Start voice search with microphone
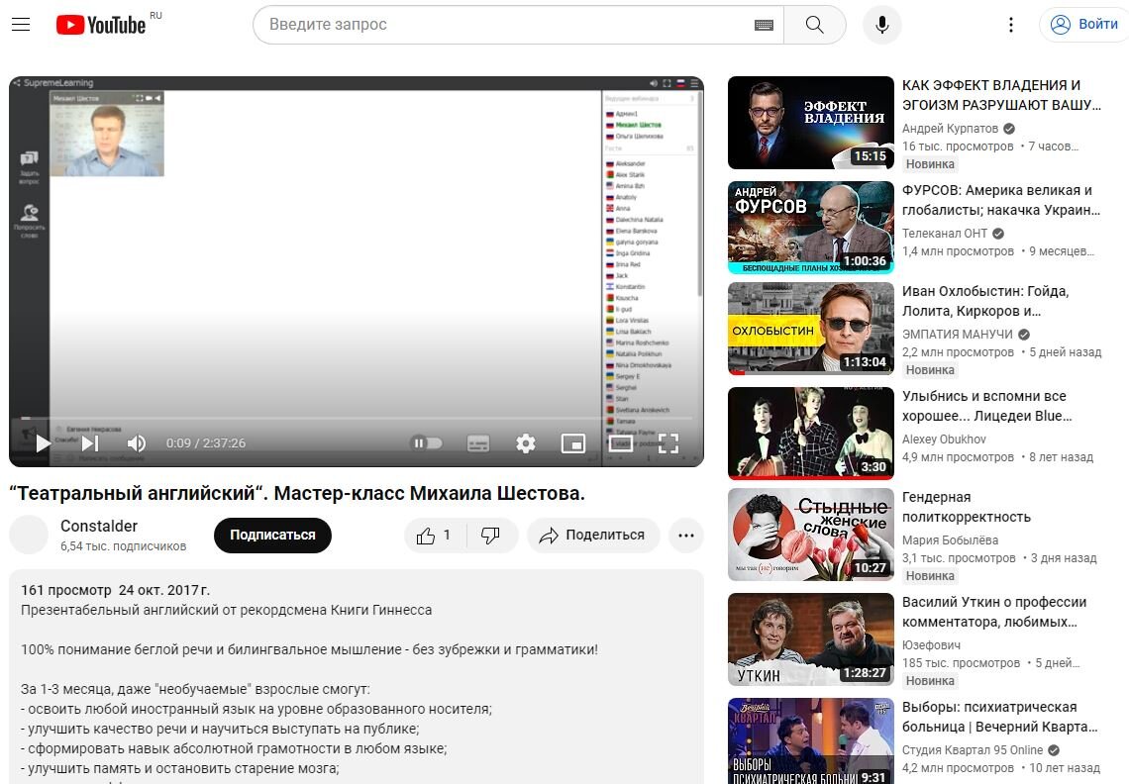1129x784 pixels. pos(882,25)
